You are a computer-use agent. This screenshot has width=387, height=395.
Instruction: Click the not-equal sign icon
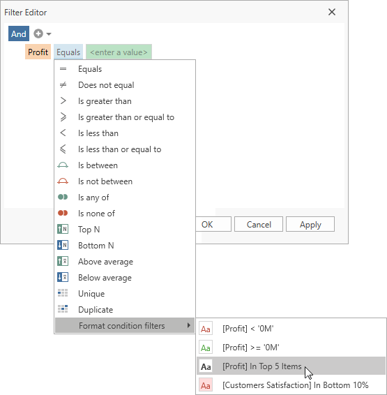pyautogui.click(x=63, y=85)
